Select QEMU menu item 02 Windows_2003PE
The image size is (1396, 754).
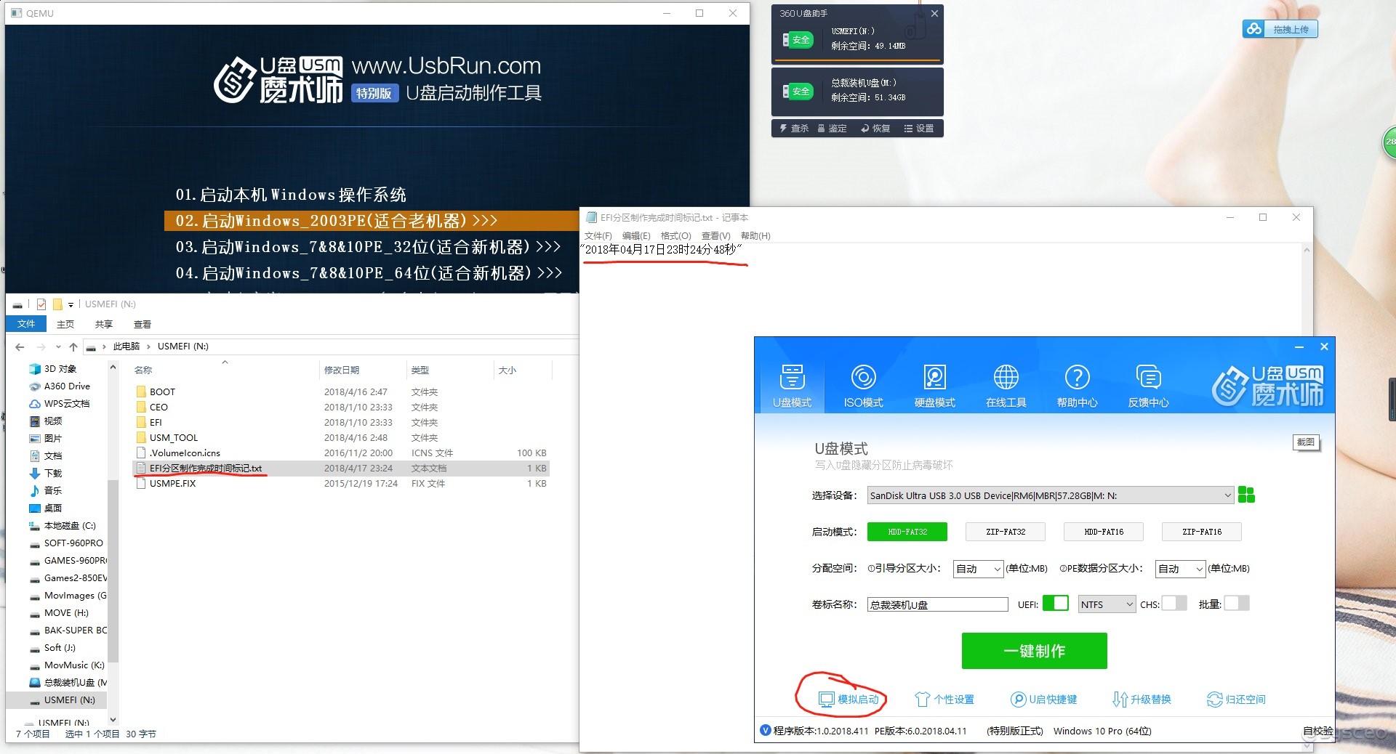372,221
